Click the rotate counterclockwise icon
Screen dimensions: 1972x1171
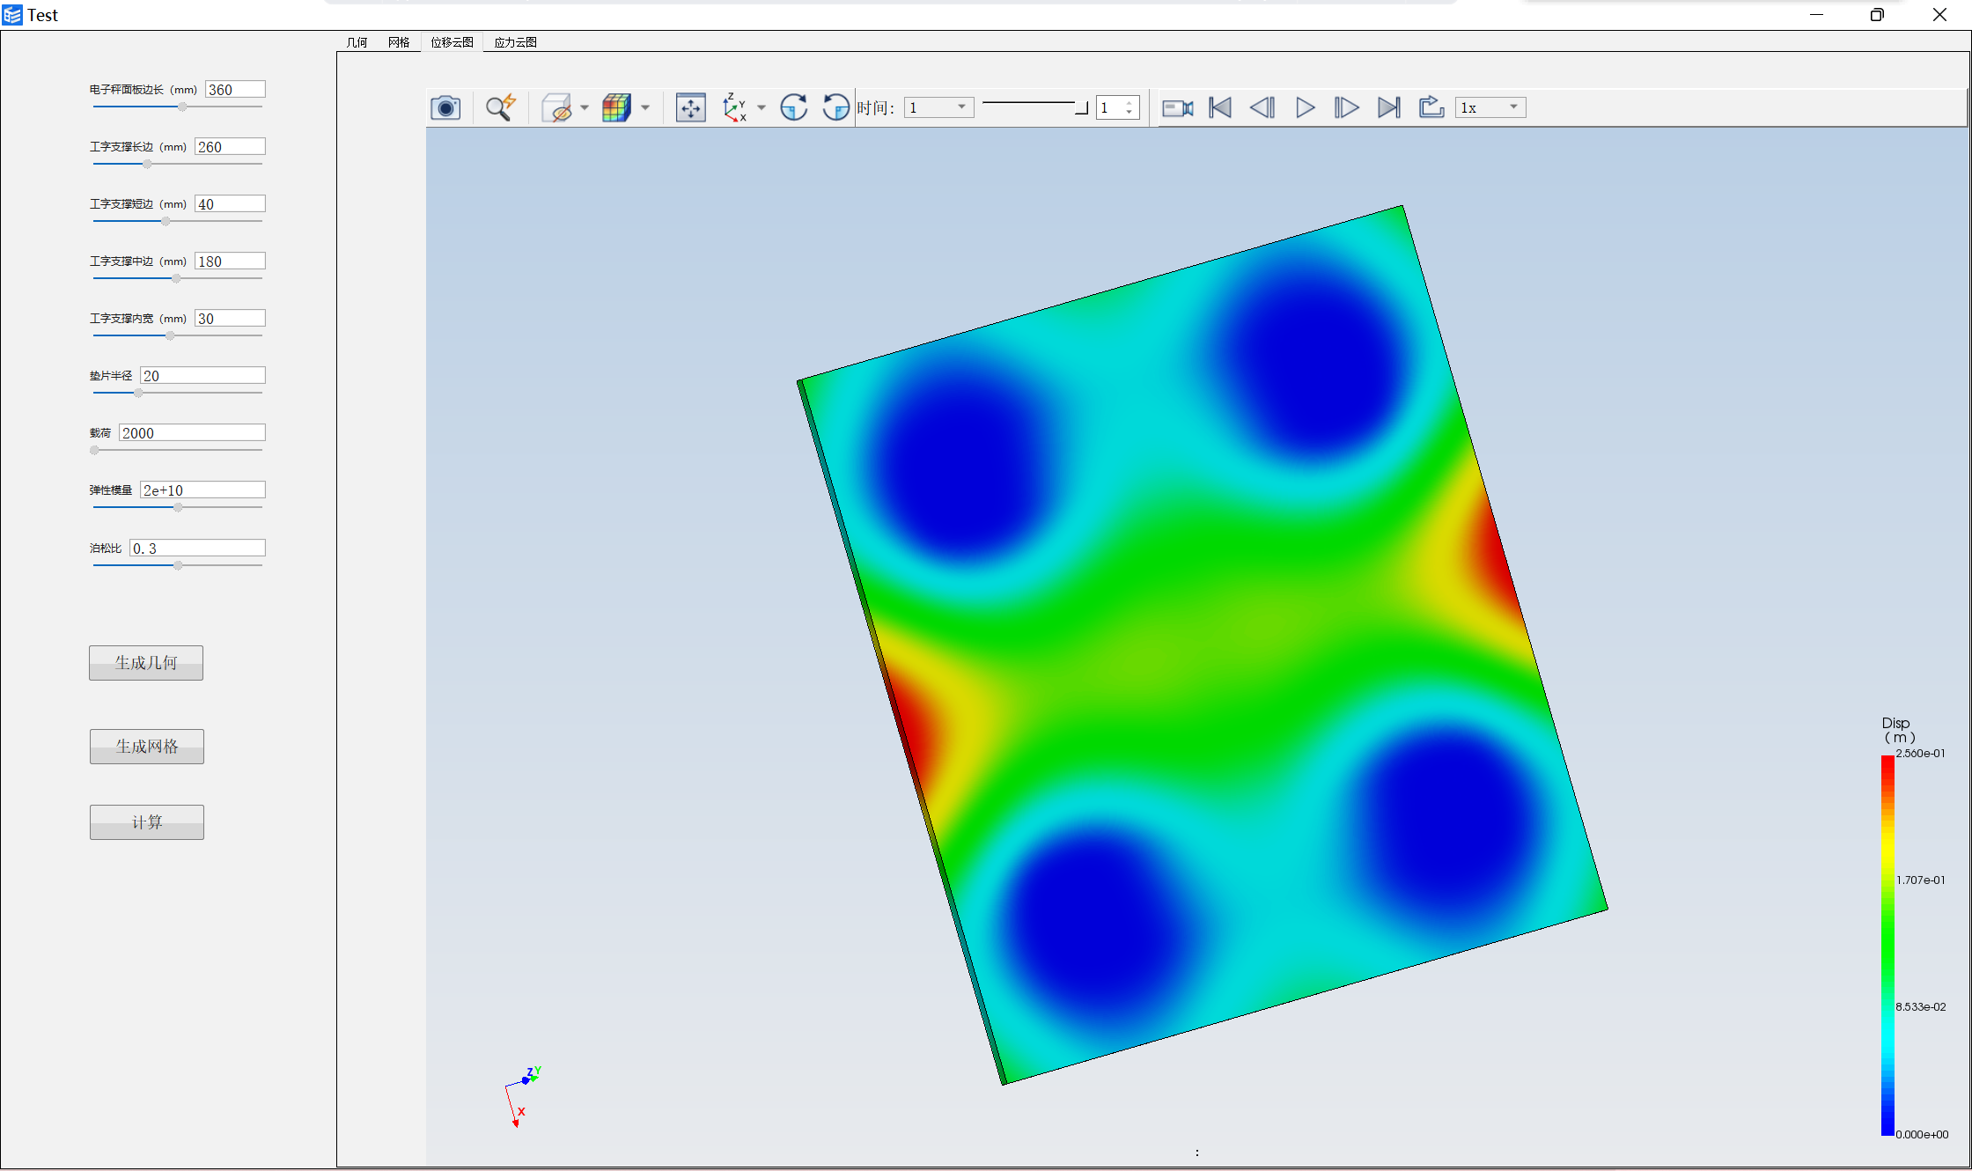click(x=835, y=107)
